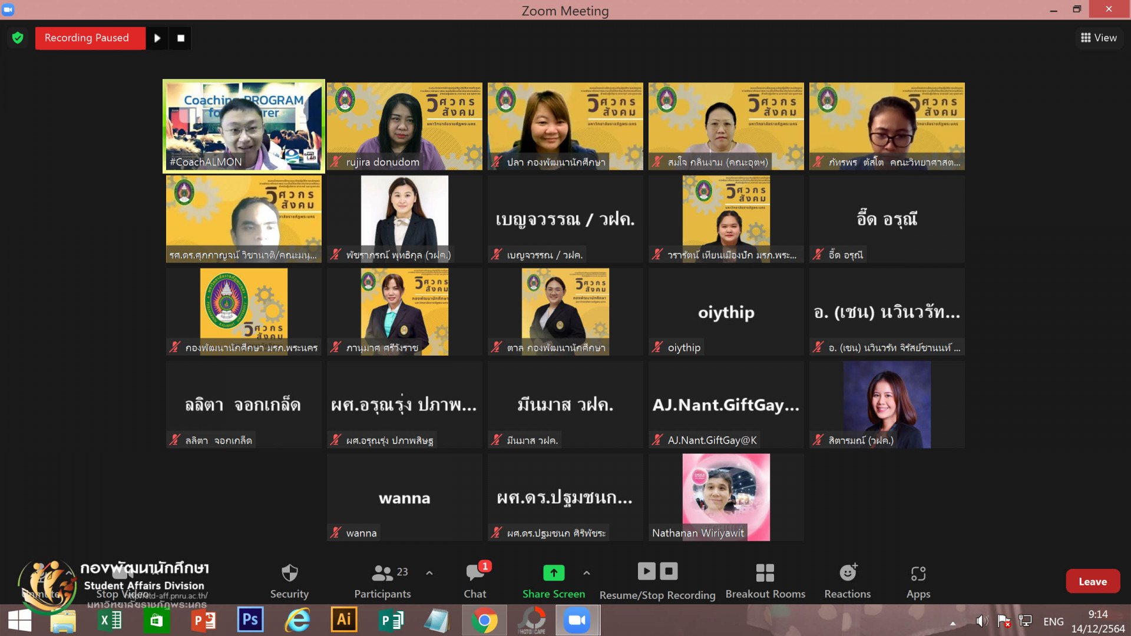This screenshot has height=636, width=1131.
Task: Open Photoshop from the taskbar
Action: 250,620
